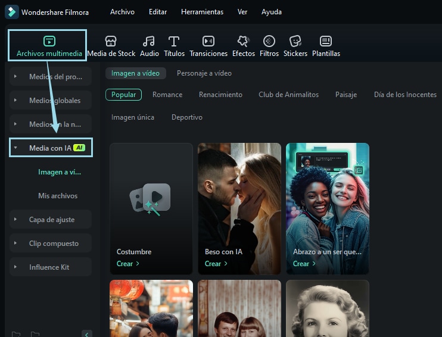Open the Transiciones panel icon

pos(208,41)
